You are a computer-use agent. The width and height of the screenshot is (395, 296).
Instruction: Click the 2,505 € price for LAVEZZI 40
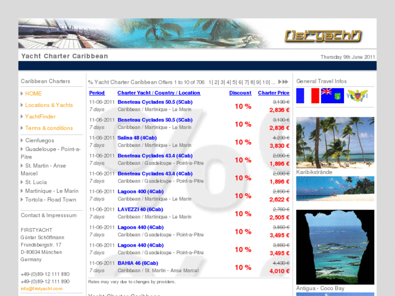(x=279, y=217)
